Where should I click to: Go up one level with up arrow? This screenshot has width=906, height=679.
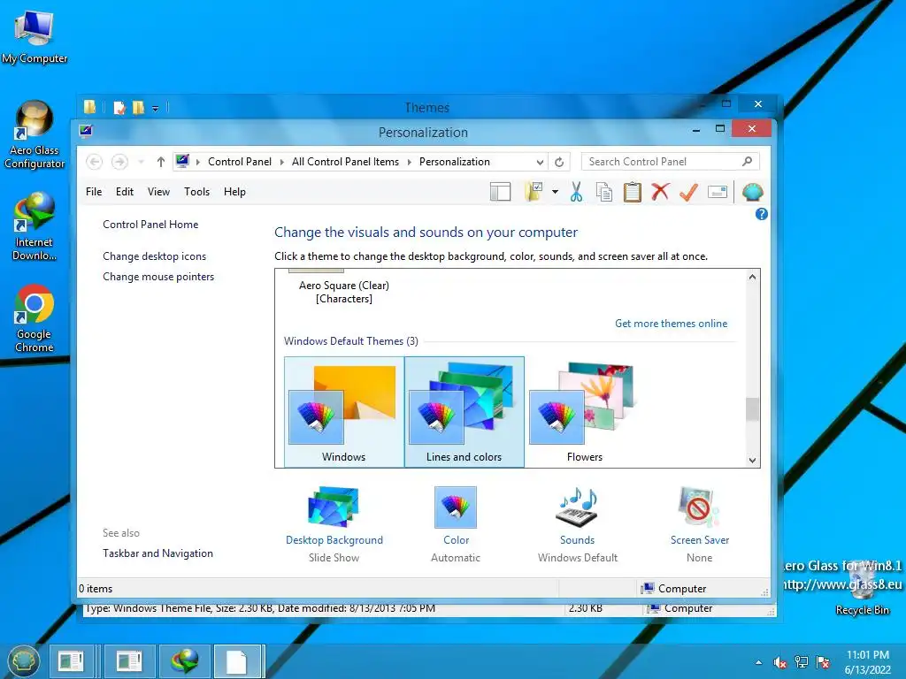coord(161,162)
